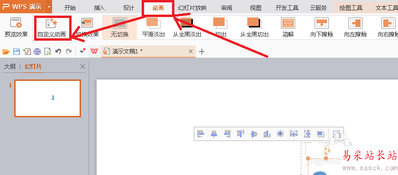Viewport: 398px width, 175px height.
Task: Select slide 1 thumbnail
Action: (x=48, y=98)
